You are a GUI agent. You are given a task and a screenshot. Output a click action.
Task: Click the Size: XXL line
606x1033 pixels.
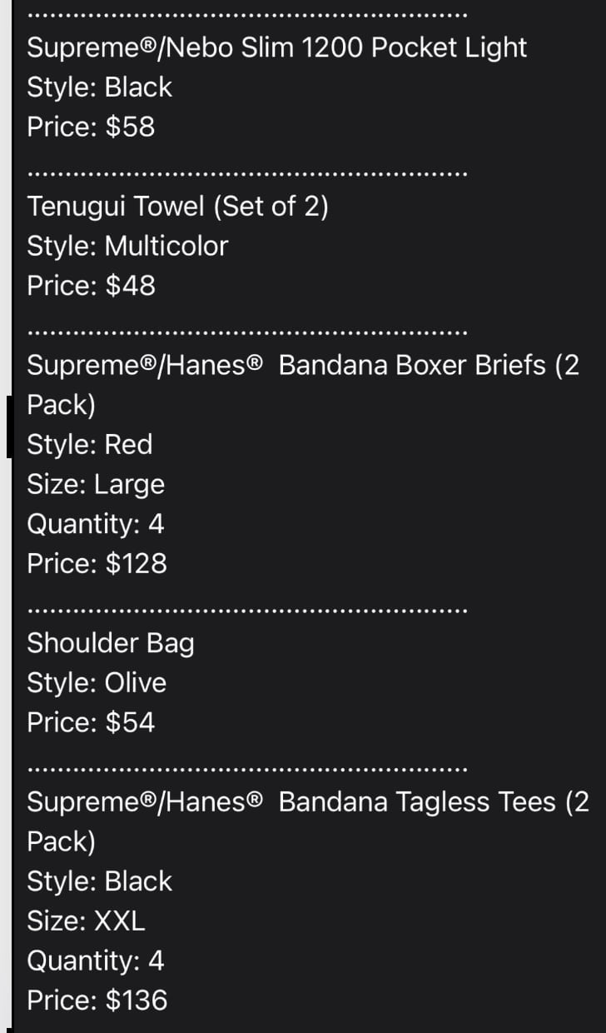point(86,921)
